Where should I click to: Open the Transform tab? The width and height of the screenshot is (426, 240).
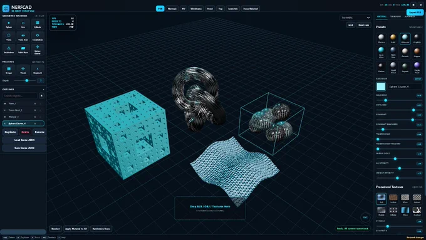[395, 16]
